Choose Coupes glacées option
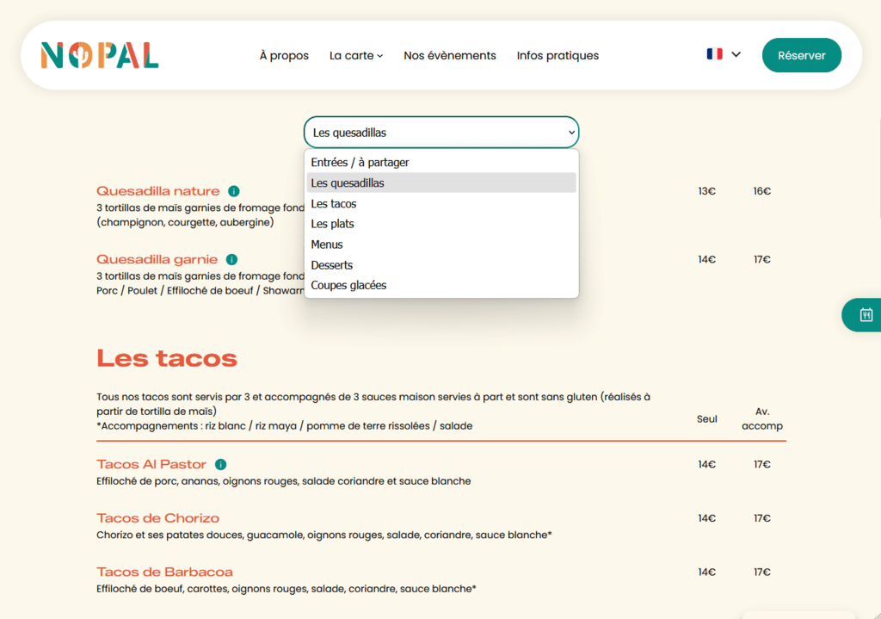Image resolution: width=881 pixels, height=619 pixels. click(x=348, y=285)
